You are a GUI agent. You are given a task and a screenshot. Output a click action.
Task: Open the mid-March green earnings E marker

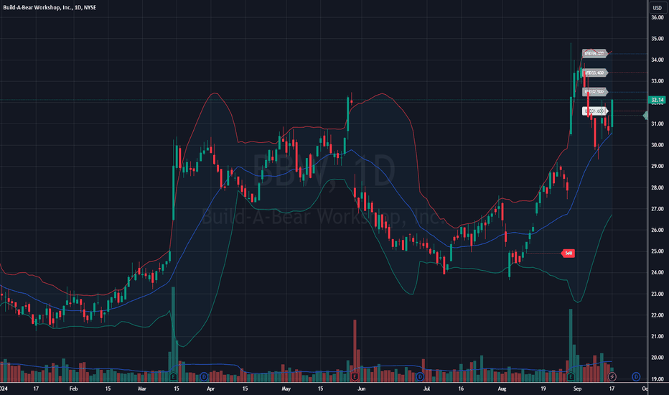pos(173,376)
